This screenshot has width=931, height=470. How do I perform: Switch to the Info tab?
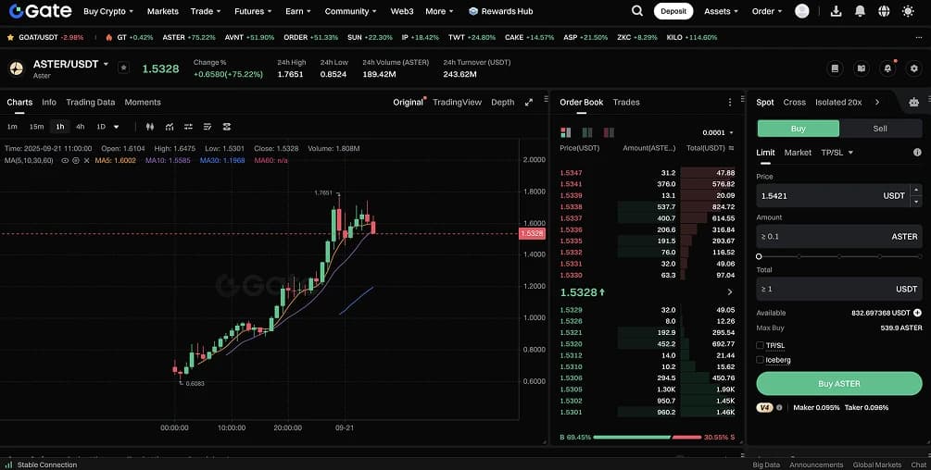coord(49,102)
